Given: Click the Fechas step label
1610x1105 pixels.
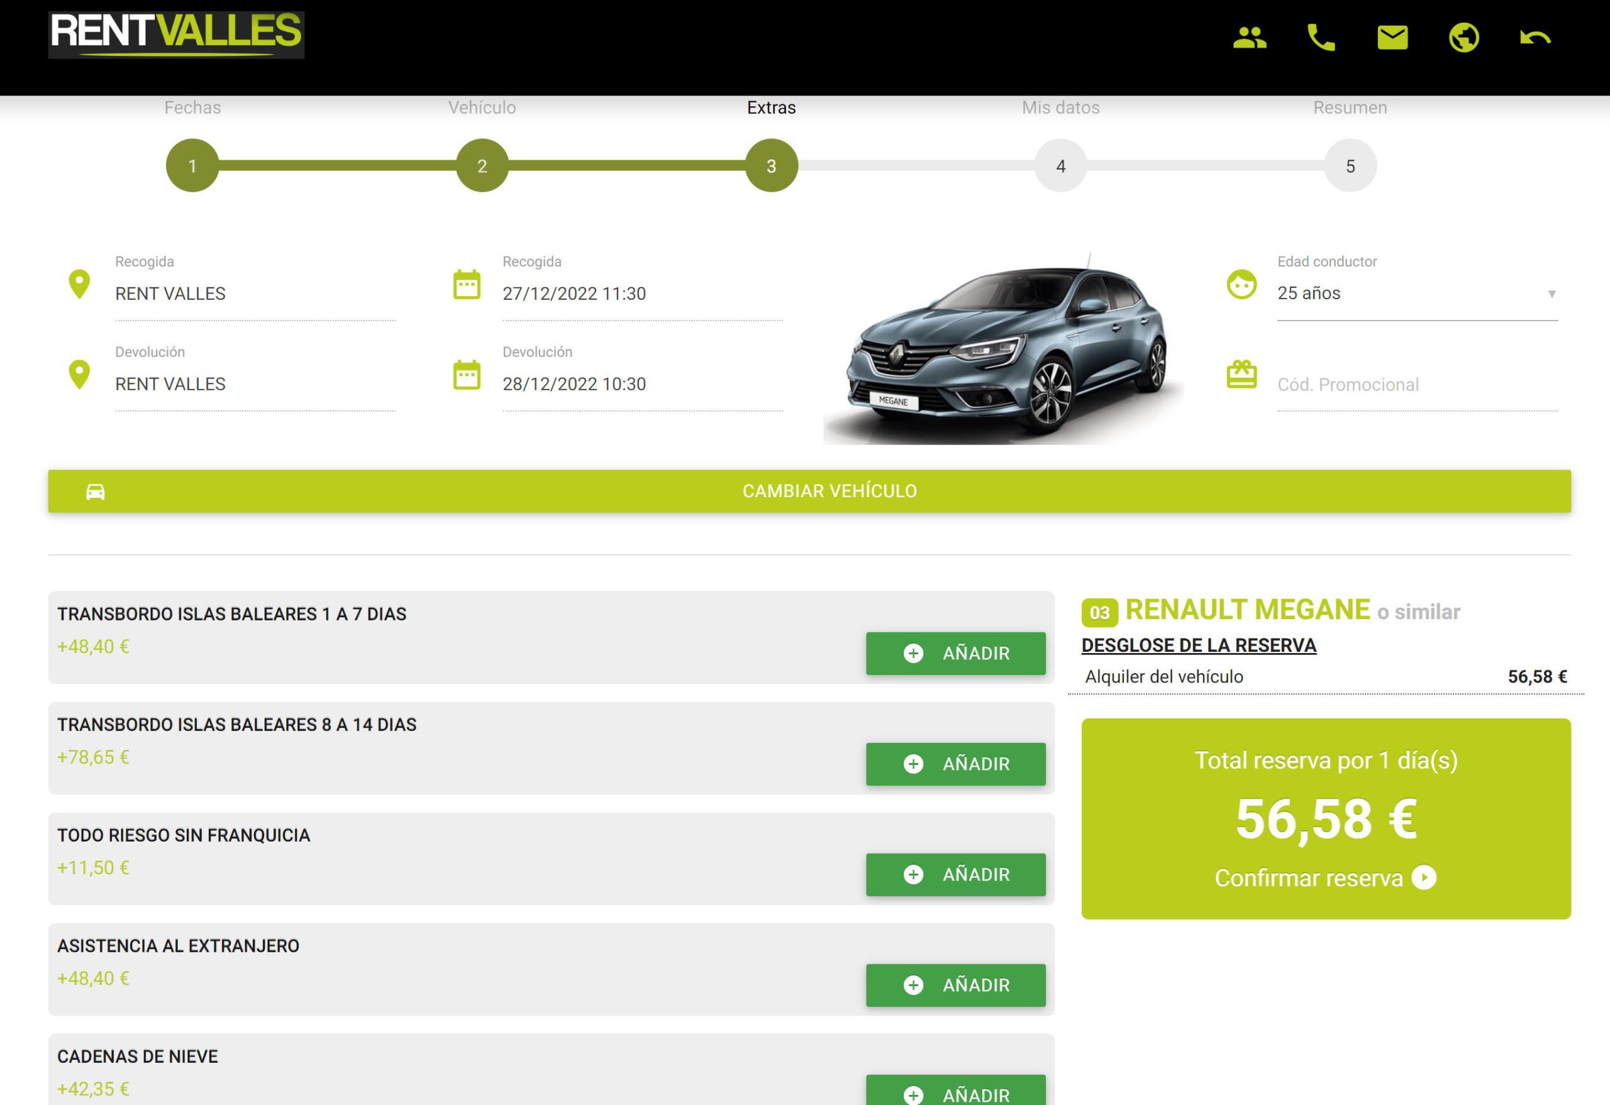Looking at the screenshot, I should (192, 107).
